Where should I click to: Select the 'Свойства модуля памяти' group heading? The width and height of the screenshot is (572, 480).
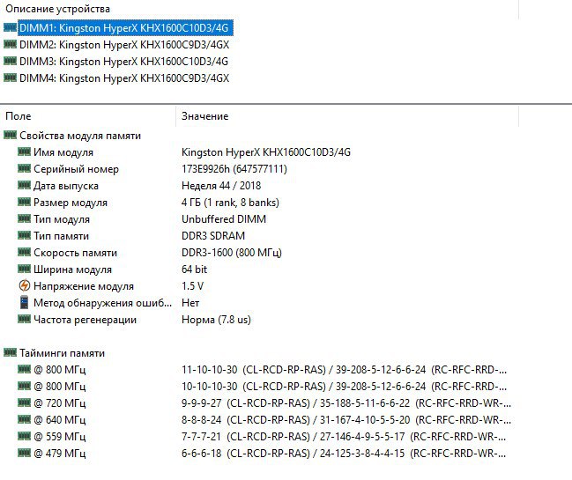pos(80,136)
